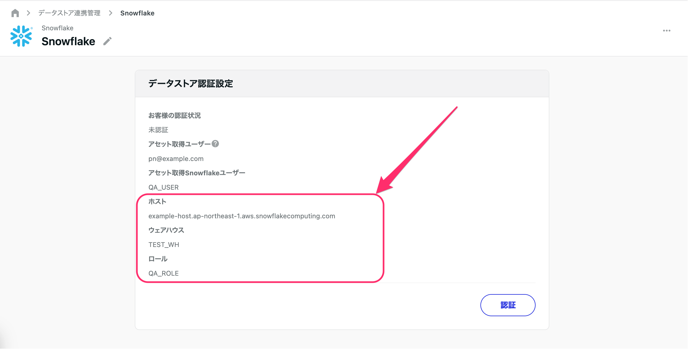The width and height of the screenshot is (699, 360).
Task: Open the three-dot more options menu
Action: (666, 31)
